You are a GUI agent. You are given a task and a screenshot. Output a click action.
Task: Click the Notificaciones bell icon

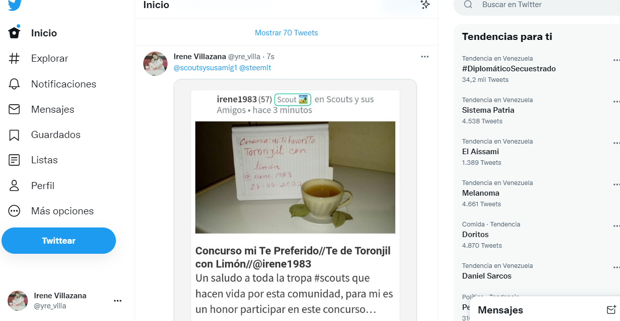coord(14,84)
